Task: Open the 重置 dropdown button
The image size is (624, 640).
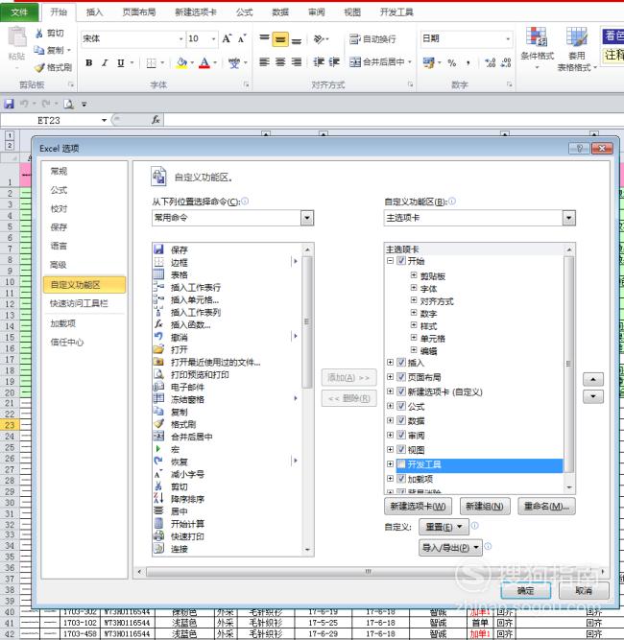Action: point(444,527)
